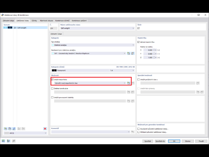The width and height of the screenshot is (209, 157).
Task: Disable Aktivní vlastní tíha checkbox
Action: click(x=139, y=42)
